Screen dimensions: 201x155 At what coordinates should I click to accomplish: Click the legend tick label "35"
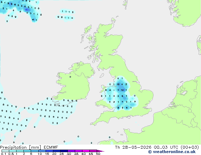76,154
